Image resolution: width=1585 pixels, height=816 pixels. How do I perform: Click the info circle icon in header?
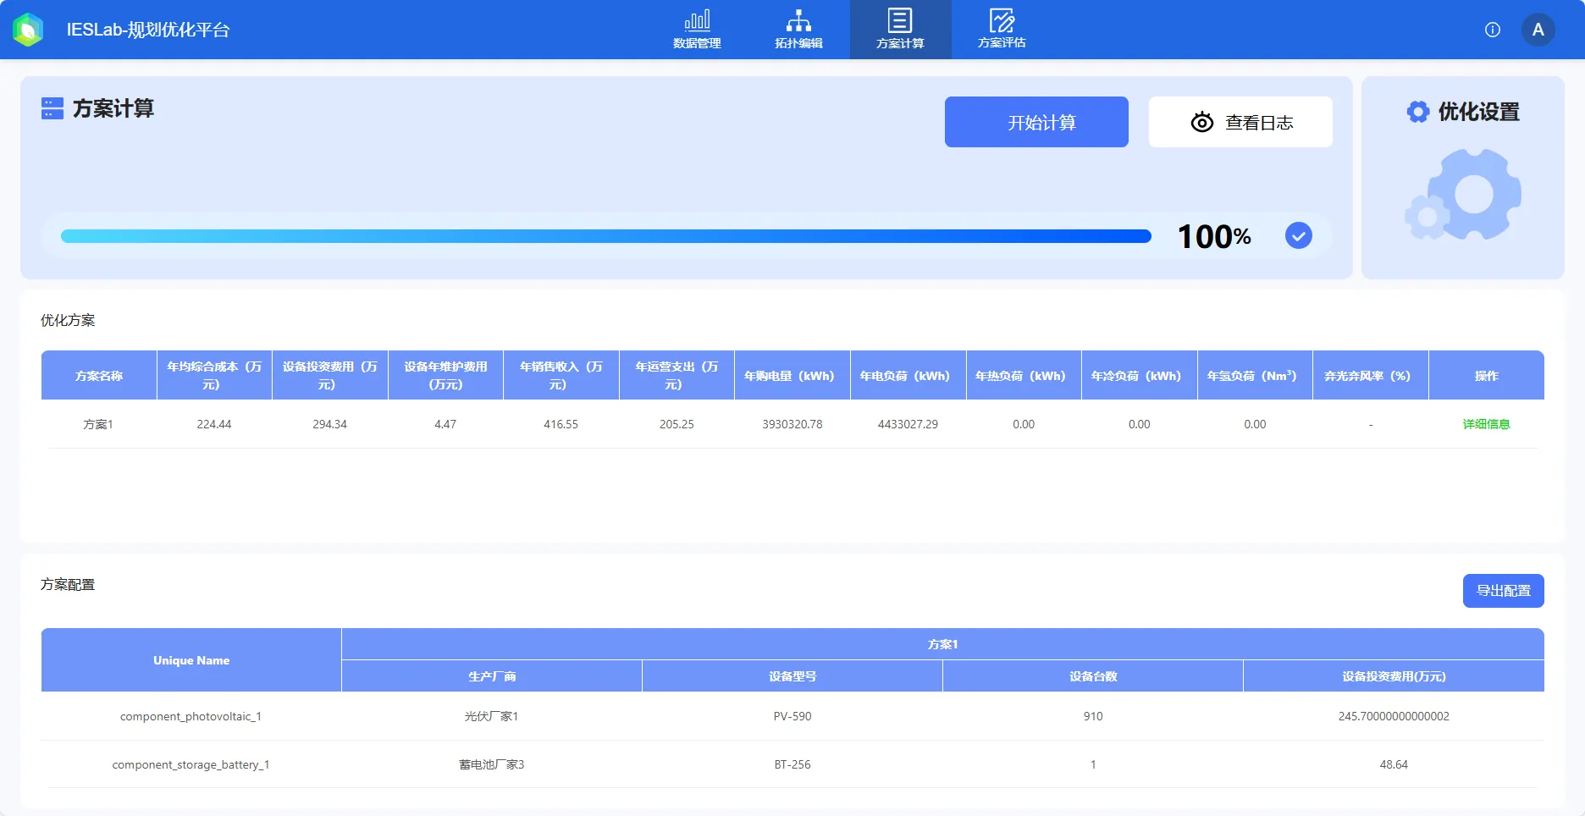[1493, 30]
